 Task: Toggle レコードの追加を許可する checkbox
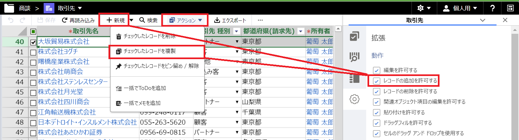point(377,81)
